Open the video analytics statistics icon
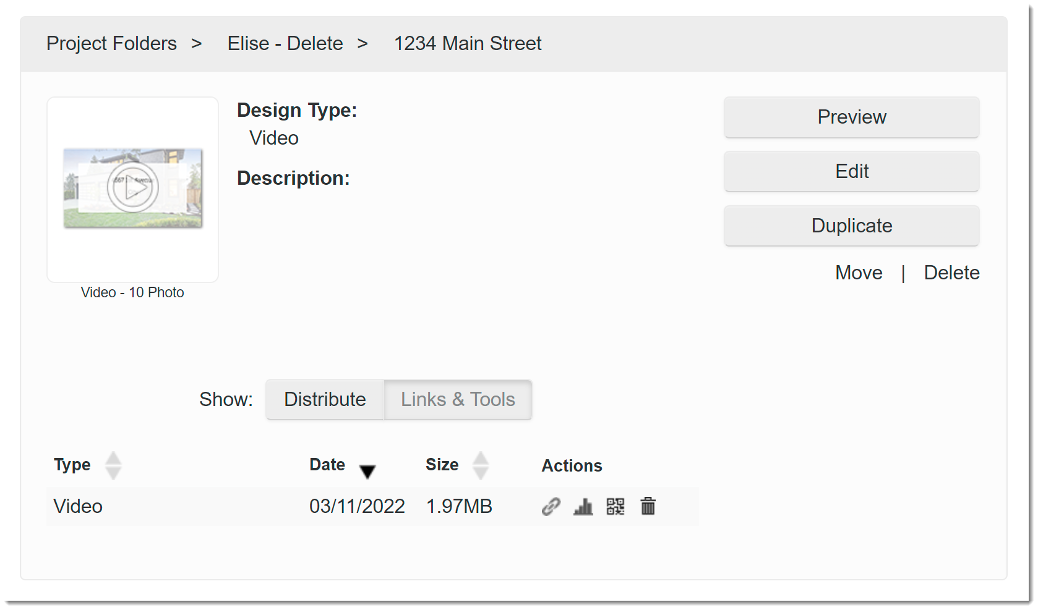Image resolution: width=1038 pixels, height=610 pixels. 583,506
